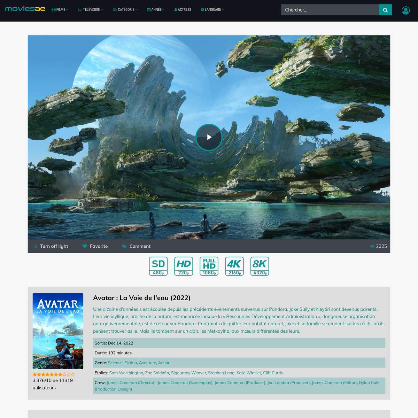This screenshot has width=418, height=418.
Task: Click the magnifier search button
Action: tap(385, 10)
